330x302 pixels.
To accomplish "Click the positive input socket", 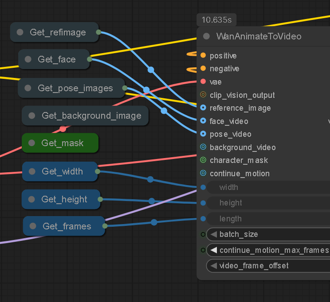I will click(203, 55).
